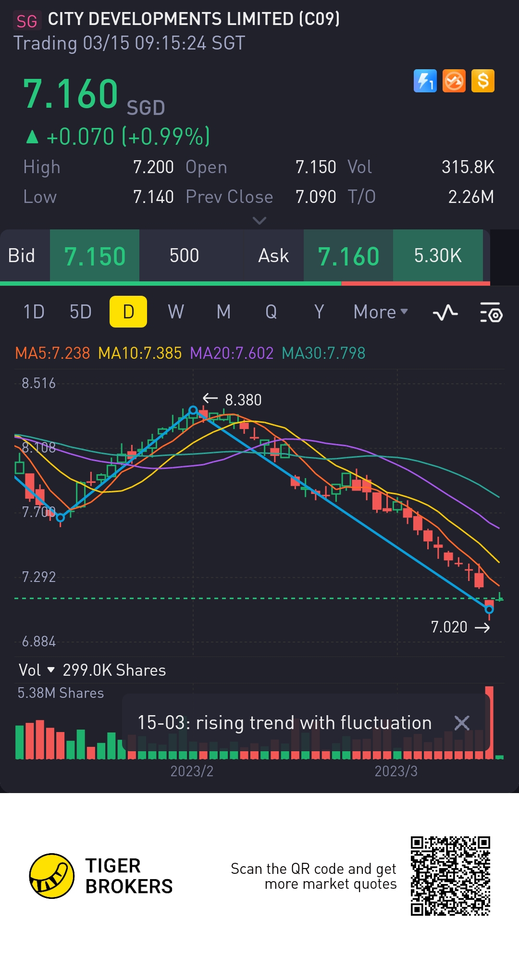Tap the bid price 7.150

pyautogui.click(x=95, y=256)
